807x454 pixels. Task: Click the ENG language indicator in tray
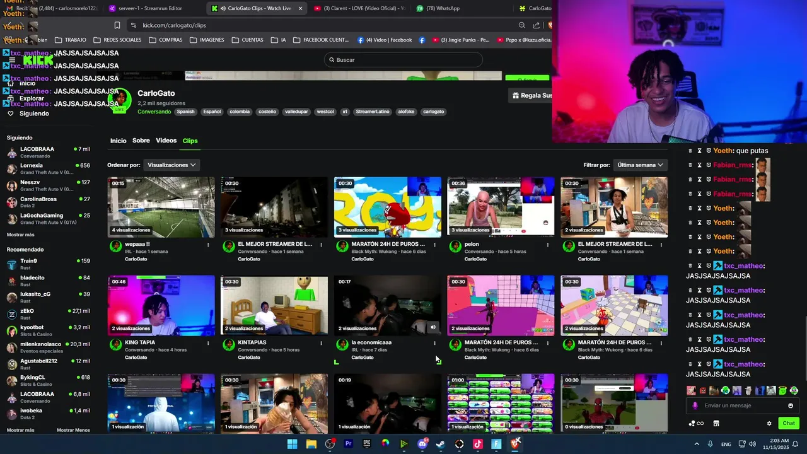726,444
